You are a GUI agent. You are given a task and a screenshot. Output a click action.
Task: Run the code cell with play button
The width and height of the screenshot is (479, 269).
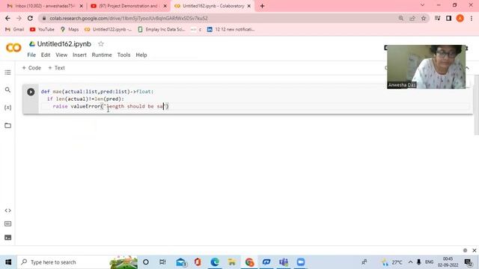(x=31, y=92)
